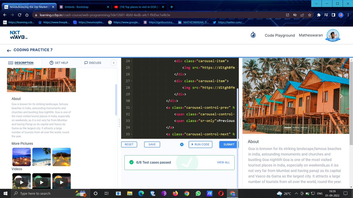Play the third video thumbnail
The image size is (353, 198).
click(61, 181)
